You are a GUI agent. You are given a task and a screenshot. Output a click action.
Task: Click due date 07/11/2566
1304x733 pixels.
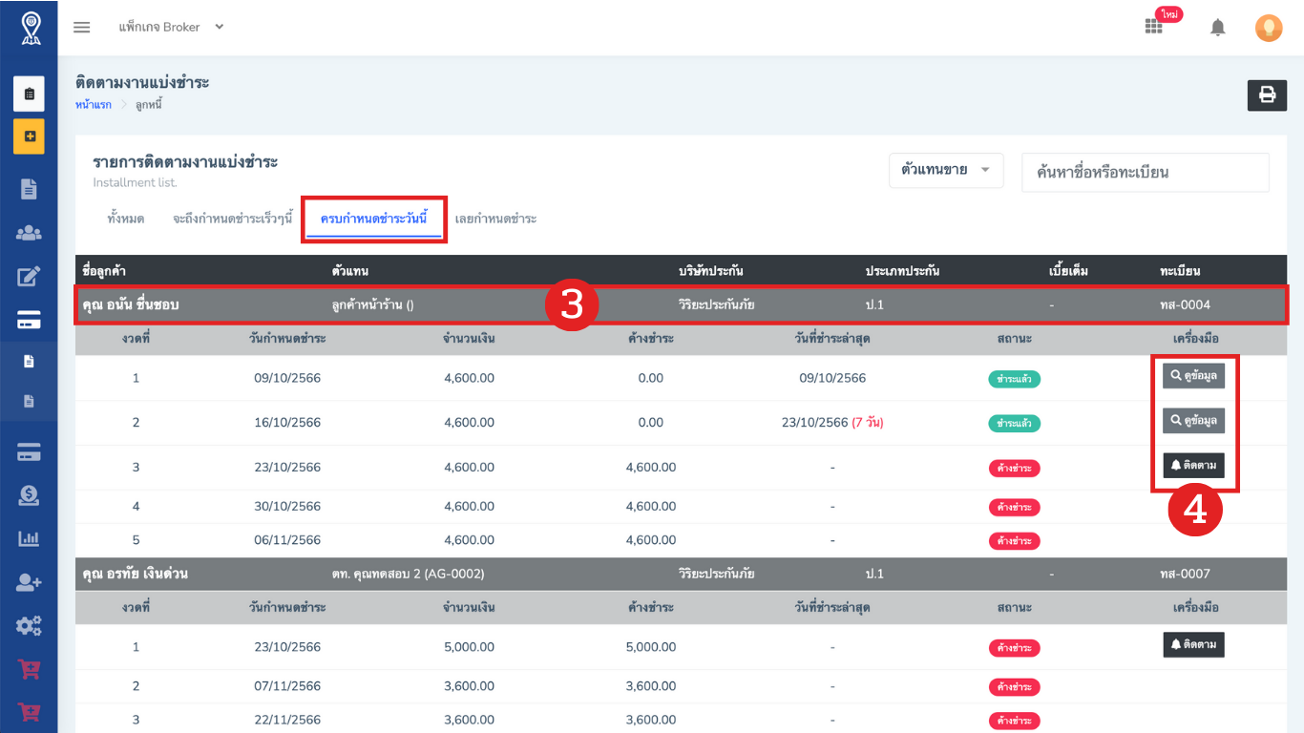coord(287,686)
